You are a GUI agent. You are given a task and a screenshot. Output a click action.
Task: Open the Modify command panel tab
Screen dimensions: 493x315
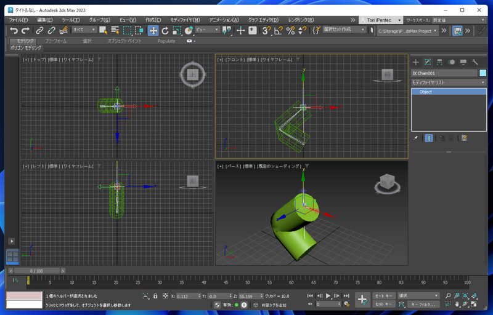click(x=428, y=62)
